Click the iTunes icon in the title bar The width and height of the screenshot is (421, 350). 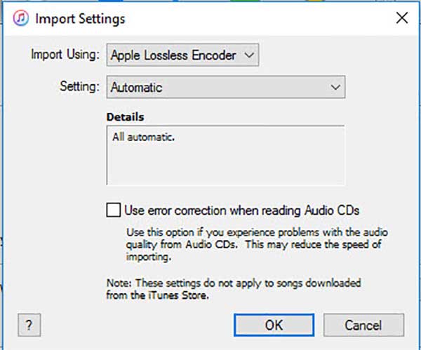(21, 19)
